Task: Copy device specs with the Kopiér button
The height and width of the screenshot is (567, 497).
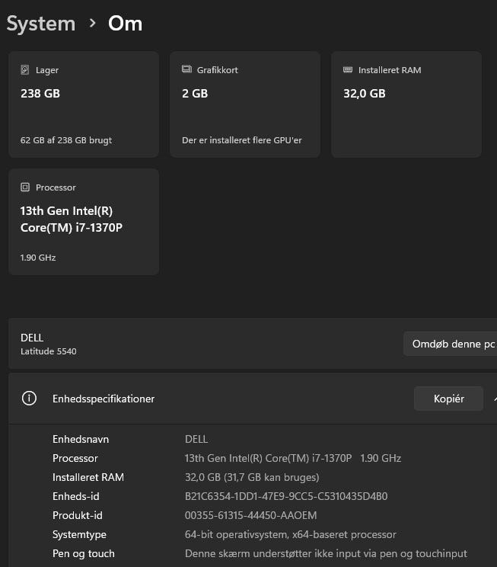Action: tap(448, 399)
